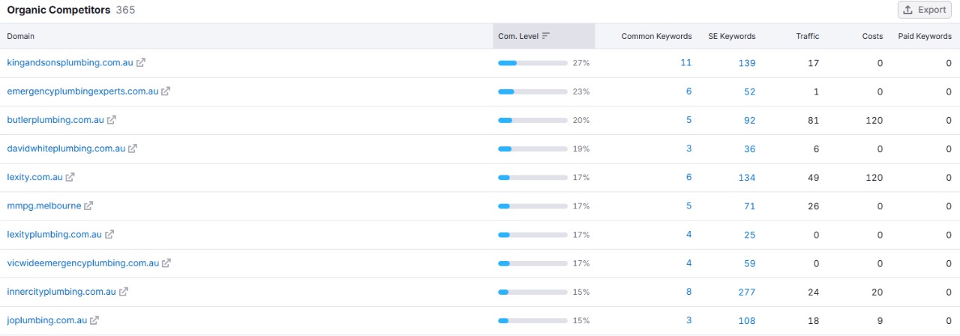This screenshot has width=960, height=336.
Task: Sort table by Costs column
Action: (x=873, y=36)
